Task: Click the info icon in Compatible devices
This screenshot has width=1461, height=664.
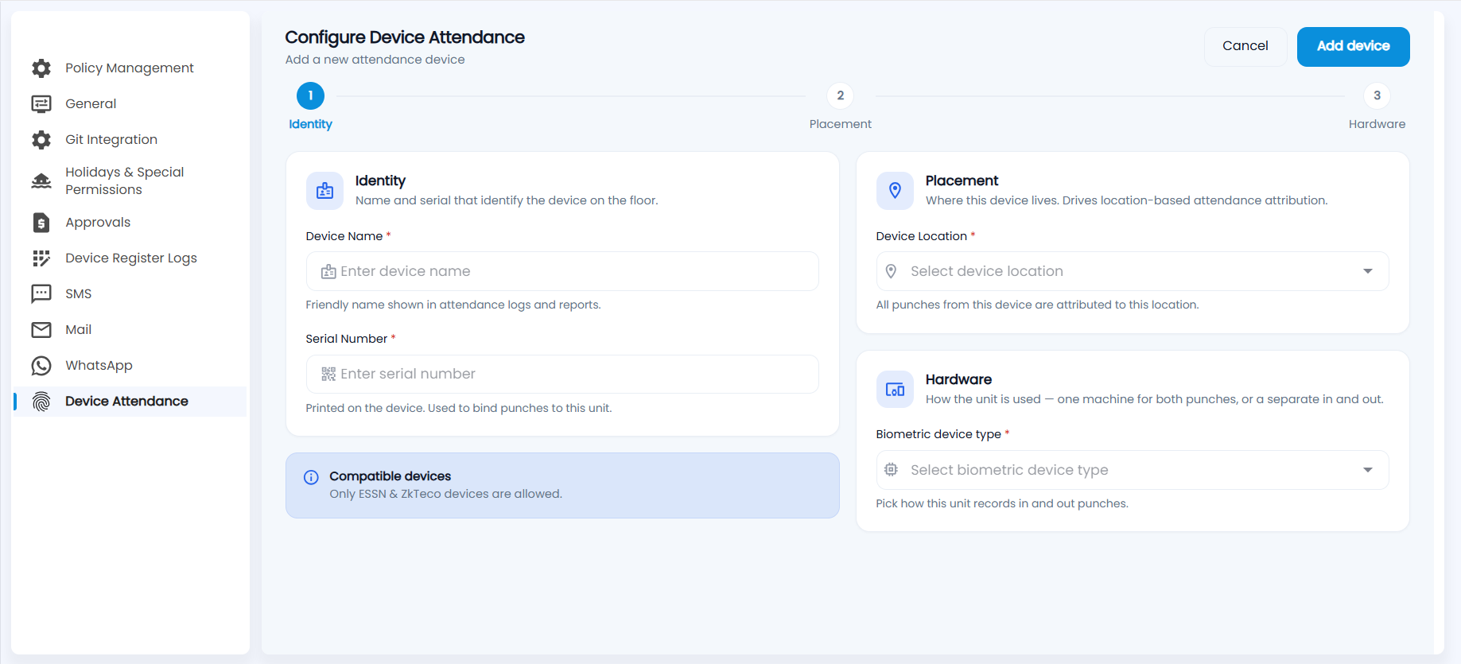Action: click(x=311, y=477)
